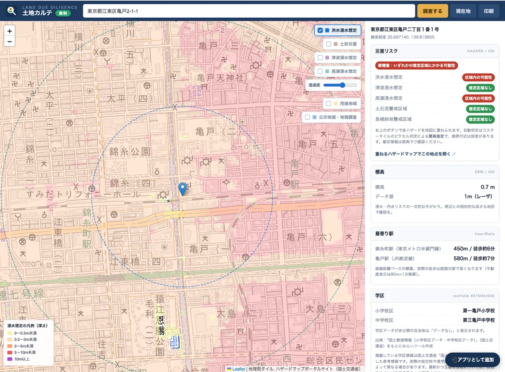Zoom in the map with plus button
The width and height of the screenshot is (505, 372).
(x=9, y=31)
